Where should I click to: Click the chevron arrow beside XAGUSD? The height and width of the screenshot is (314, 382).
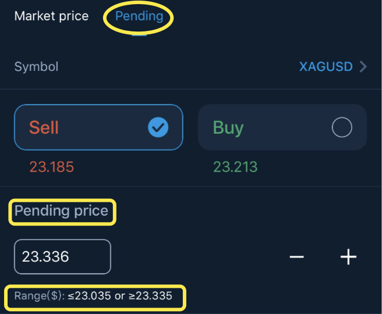pyautogui.click(x=363, y=67)
